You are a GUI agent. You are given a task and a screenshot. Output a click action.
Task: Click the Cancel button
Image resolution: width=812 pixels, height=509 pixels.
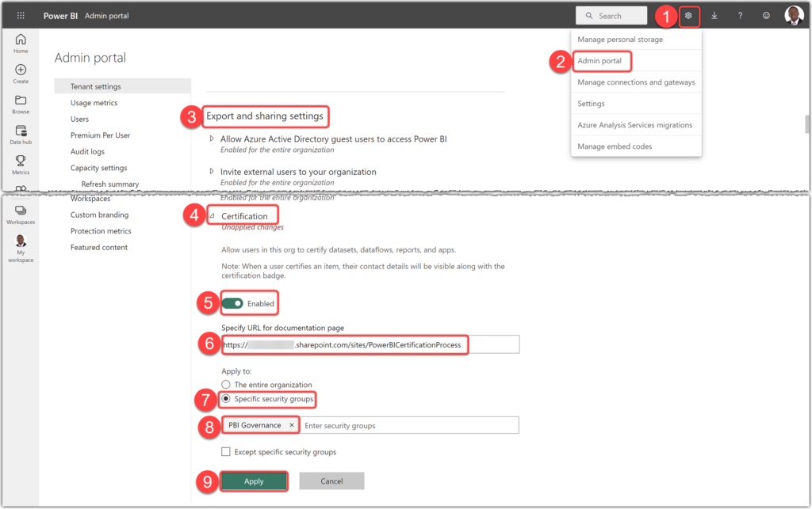pos(331,481)
